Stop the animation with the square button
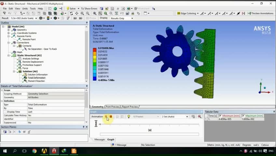Screen dimensions: 276x156 click(111, 116)
